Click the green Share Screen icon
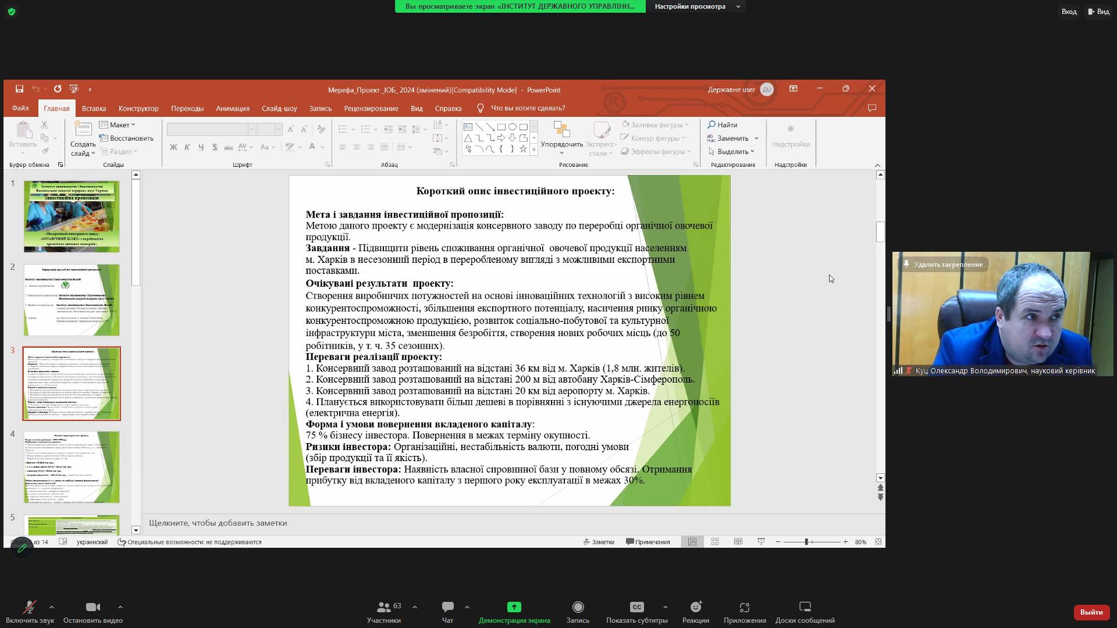The height and width of the screenshot is (628, 1117). pos(514,607)
